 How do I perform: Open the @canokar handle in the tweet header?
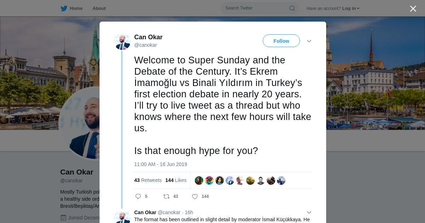point(146,45)
